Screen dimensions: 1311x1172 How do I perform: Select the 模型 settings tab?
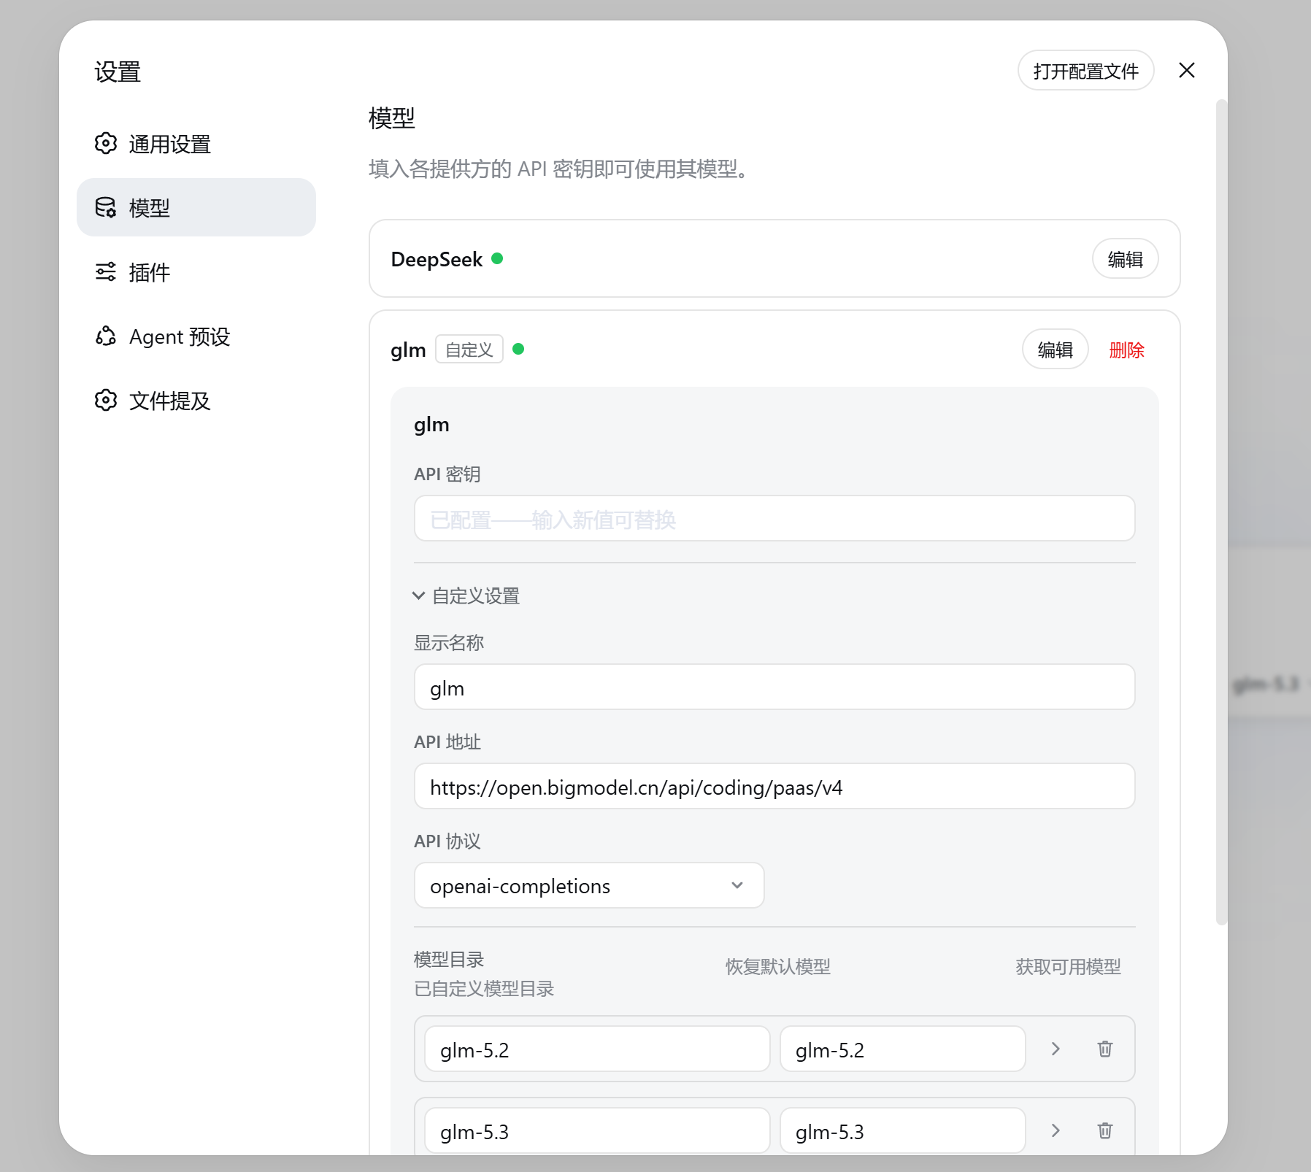pyautogui.click(x=196, y=208)
